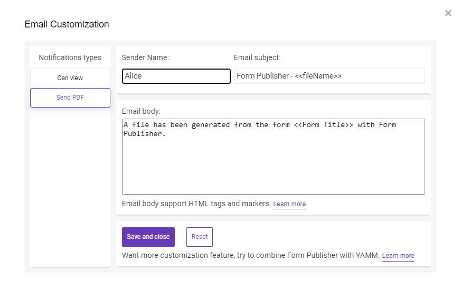Click the empty area of the email body

274,166
